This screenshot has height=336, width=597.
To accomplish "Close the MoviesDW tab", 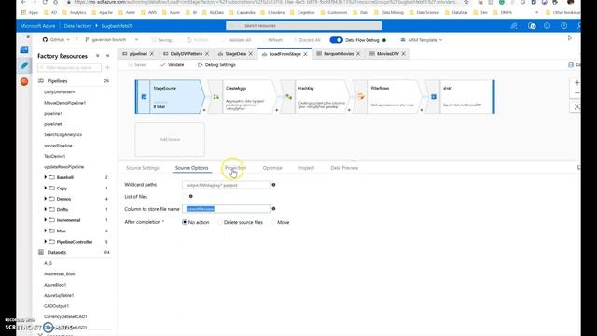I will click(404, 54).
